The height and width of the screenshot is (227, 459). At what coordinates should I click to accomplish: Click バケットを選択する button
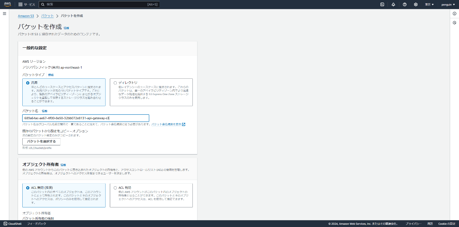41,142
